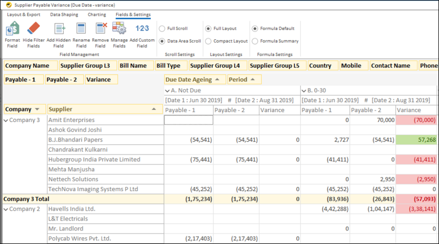Image resolution: width=439 pixels, height=244 pixels.
Task: Open the Manage Fields icon
Action: pyautogui.click(x=119, y=28)
